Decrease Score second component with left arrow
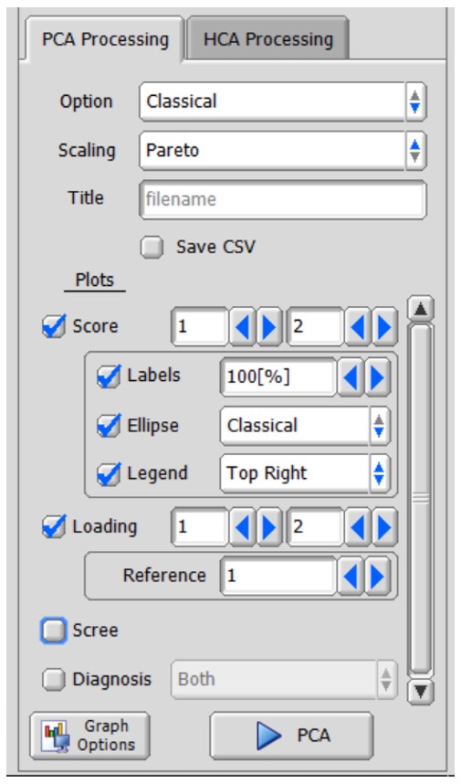461x784 pixels. point(358,327)
